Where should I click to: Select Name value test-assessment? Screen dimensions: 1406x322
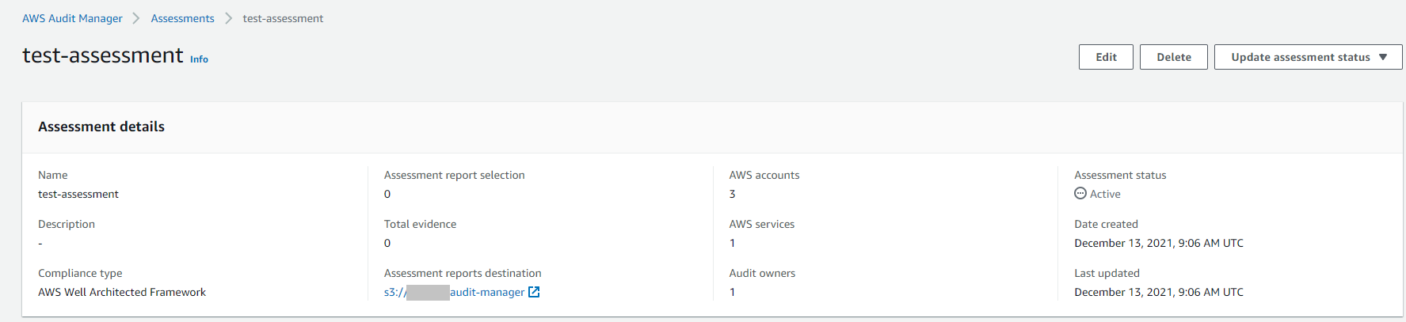78,194
